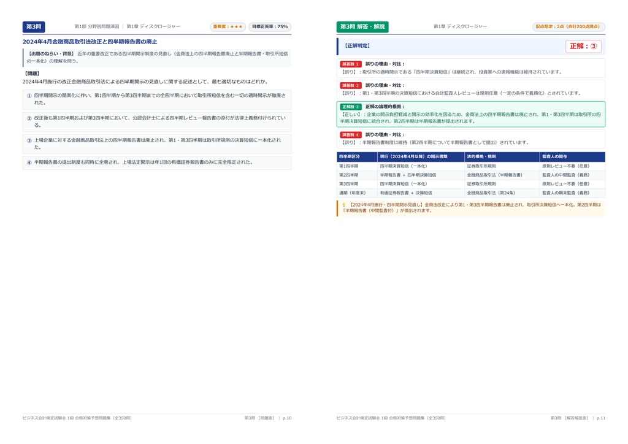The image size is (628, 444).
Task: Click the green explanation starting 【正しい】
Action: point(470,118)
